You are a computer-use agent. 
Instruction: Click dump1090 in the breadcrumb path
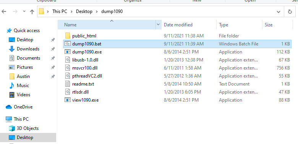coord(112,11)
